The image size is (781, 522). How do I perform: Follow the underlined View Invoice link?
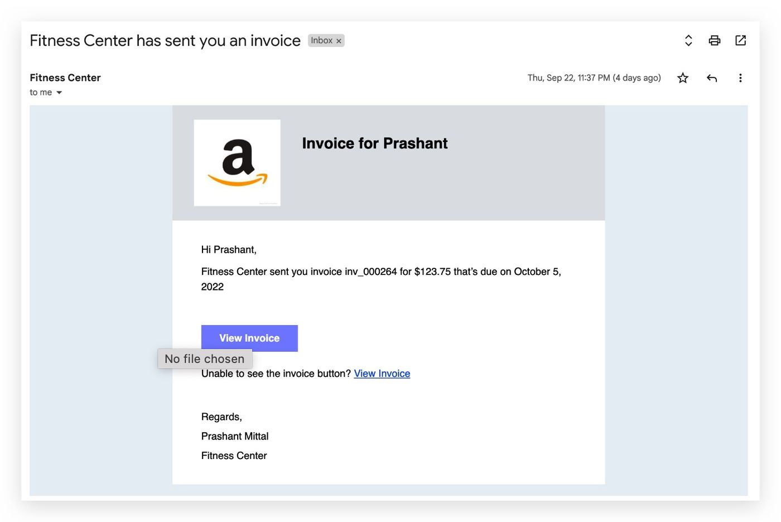tap(382, 374)
